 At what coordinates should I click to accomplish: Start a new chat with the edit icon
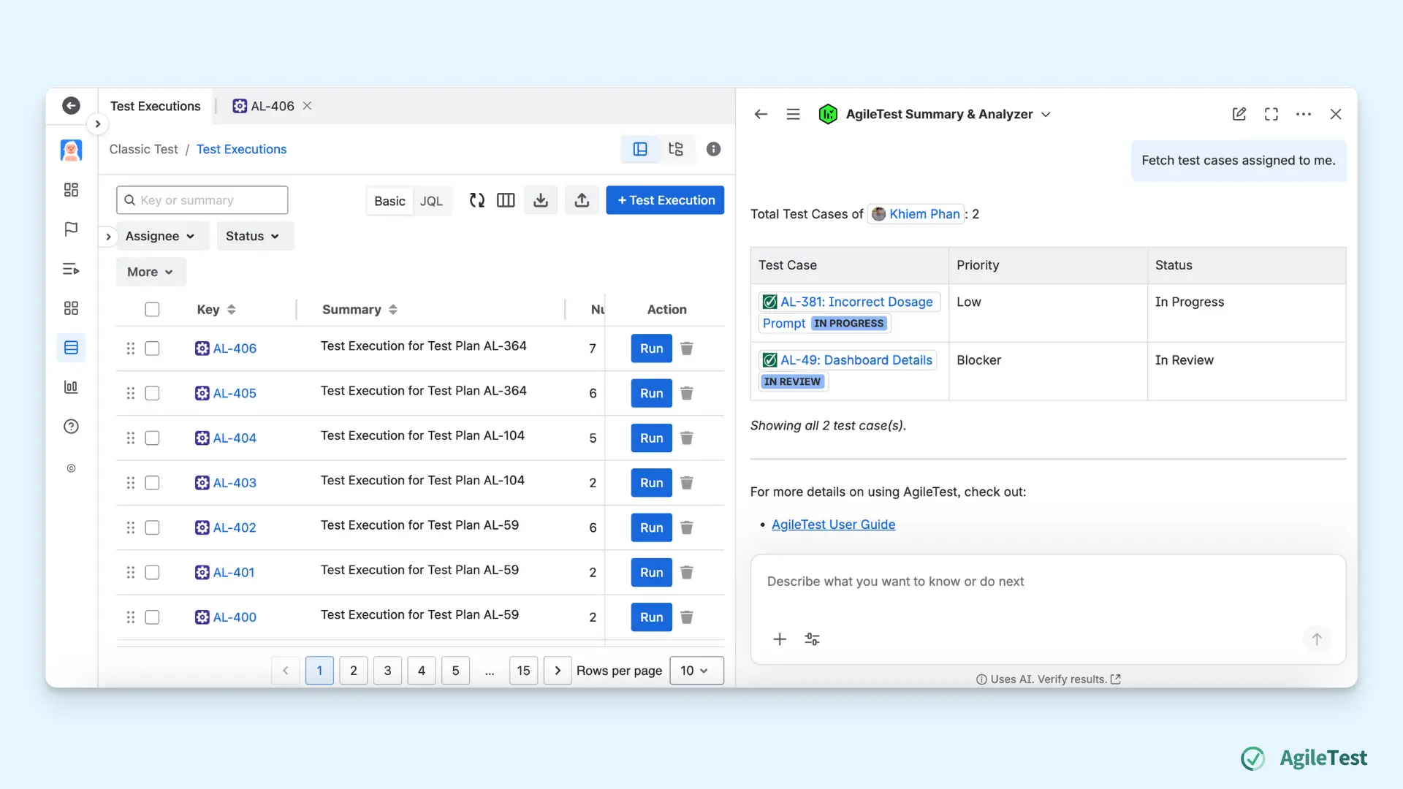coord(1239,114)
